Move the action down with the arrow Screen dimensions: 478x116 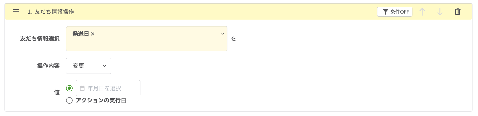[440, 12]
